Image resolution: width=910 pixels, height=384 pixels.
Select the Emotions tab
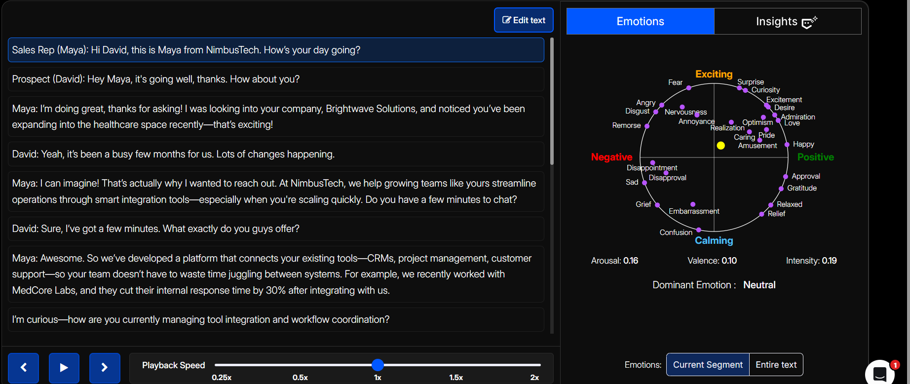coord(640,21)
